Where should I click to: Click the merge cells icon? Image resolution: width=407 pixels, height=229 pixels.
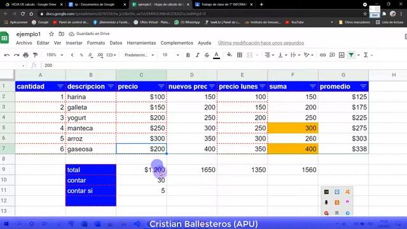[x=249, y=55]
